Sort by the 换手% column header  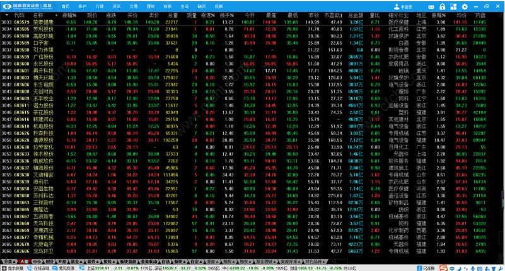pos(227,15)
